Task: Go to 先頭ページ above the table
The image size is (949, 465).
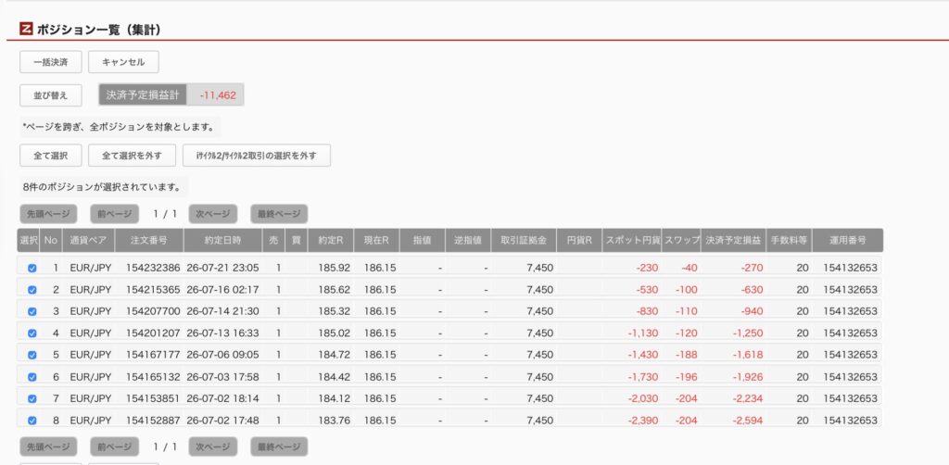Action: click(x=48, y=214)
